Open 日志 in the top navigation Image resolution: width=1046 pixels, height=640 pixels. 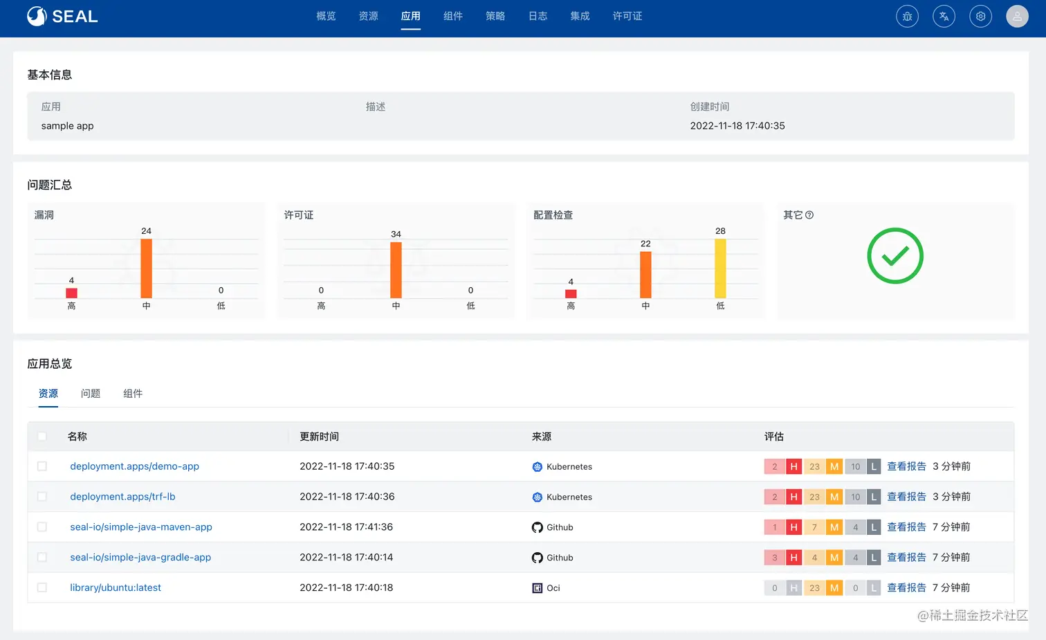[538, 16]
